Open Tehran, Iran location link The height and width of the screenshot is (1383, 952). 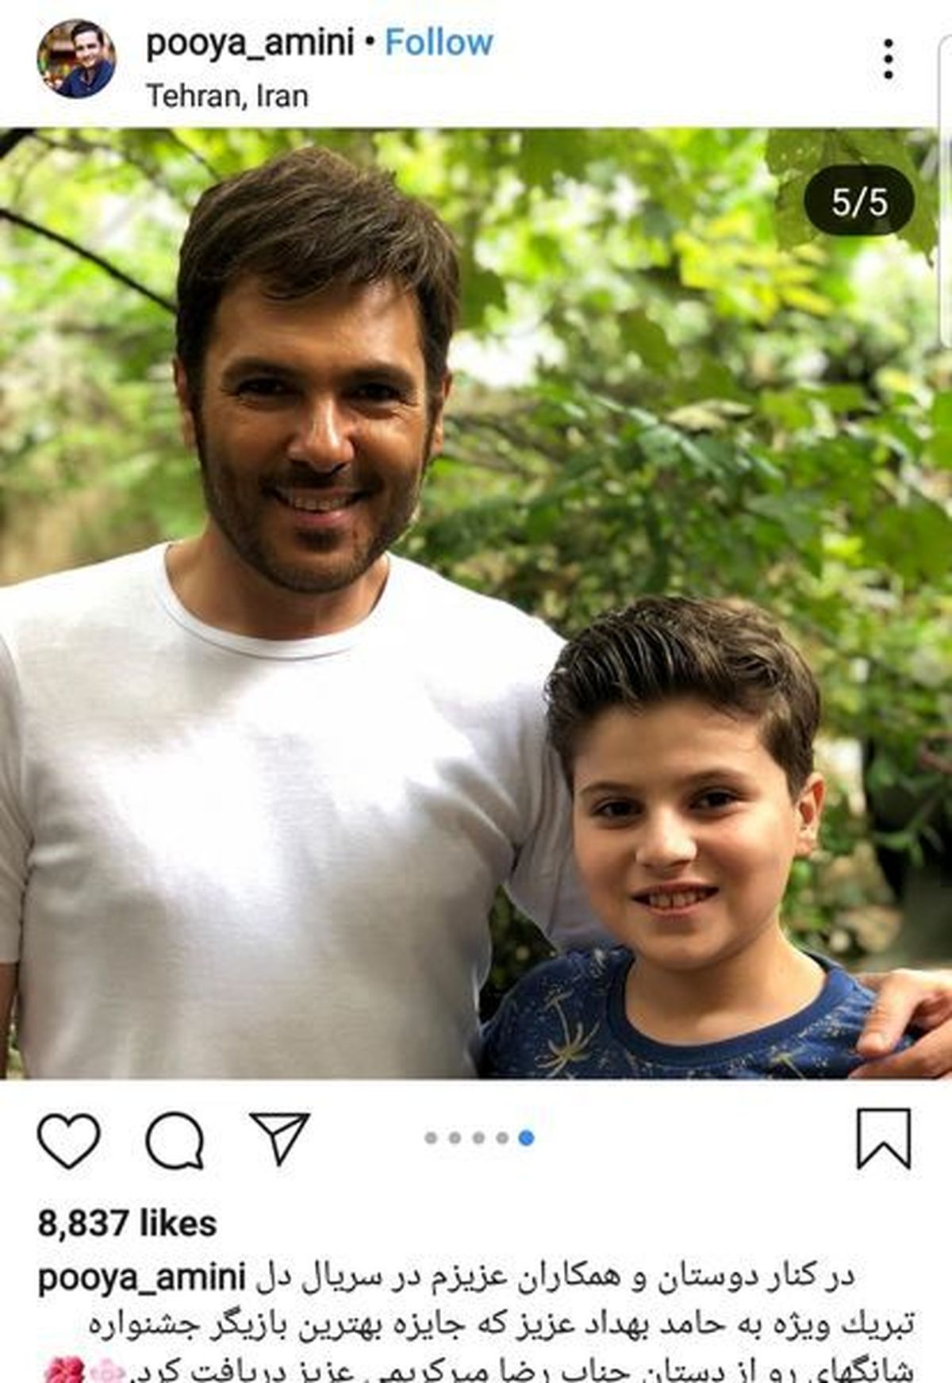point(228,96)
